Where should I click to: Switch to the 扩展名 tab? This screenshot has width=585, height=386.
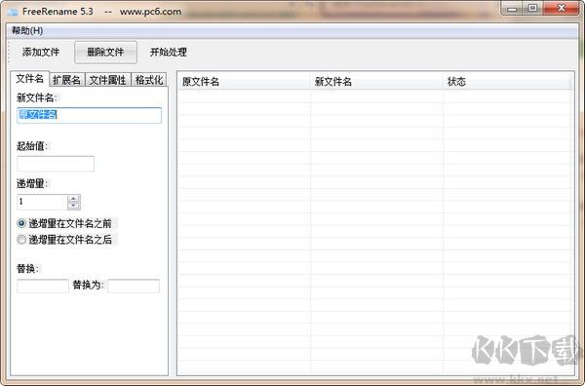pos(66,80)
